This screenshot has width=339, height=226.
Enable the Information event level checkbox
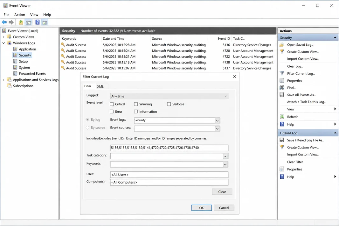click(x=136, y=112)
